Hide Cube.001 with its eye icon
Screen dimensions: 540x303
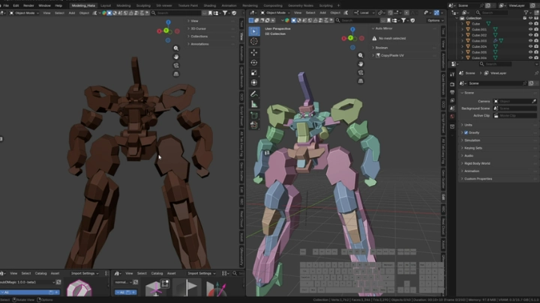tap(530, 29)
